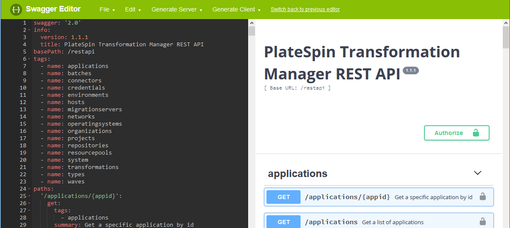Fold the '/applications/{appid}' block at line 25

(29, 196)
